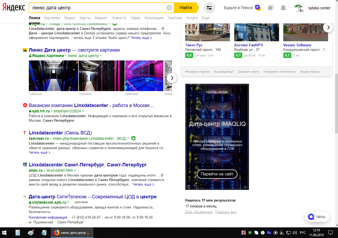Click the Дать объявление link

click(199, 212)
